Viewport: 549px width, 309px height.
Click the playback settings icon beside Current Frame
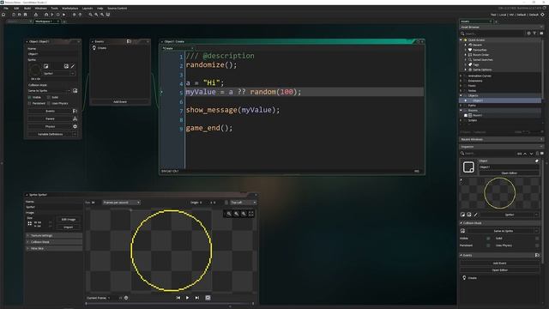tap(126, 298)
